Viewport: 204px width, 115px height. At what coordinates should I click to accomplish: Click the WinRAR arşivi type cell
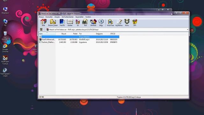[x=84, y=40]
